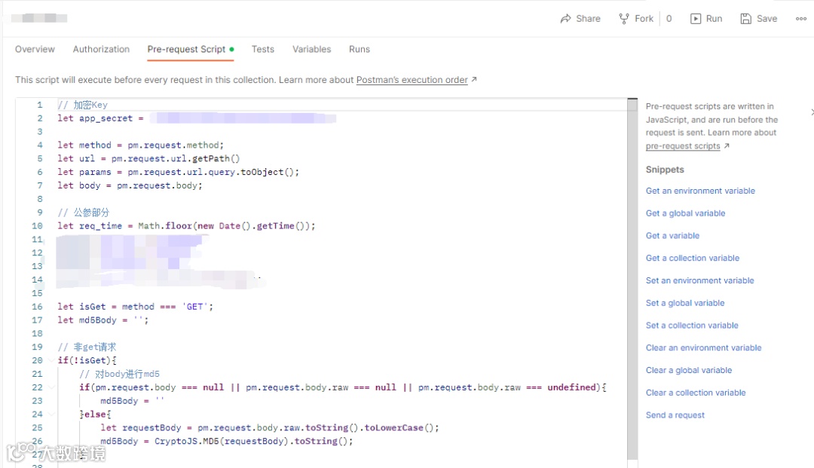
Task: Click the Share arrow icon
Action: pyautogui.click(x=565, y=19)
